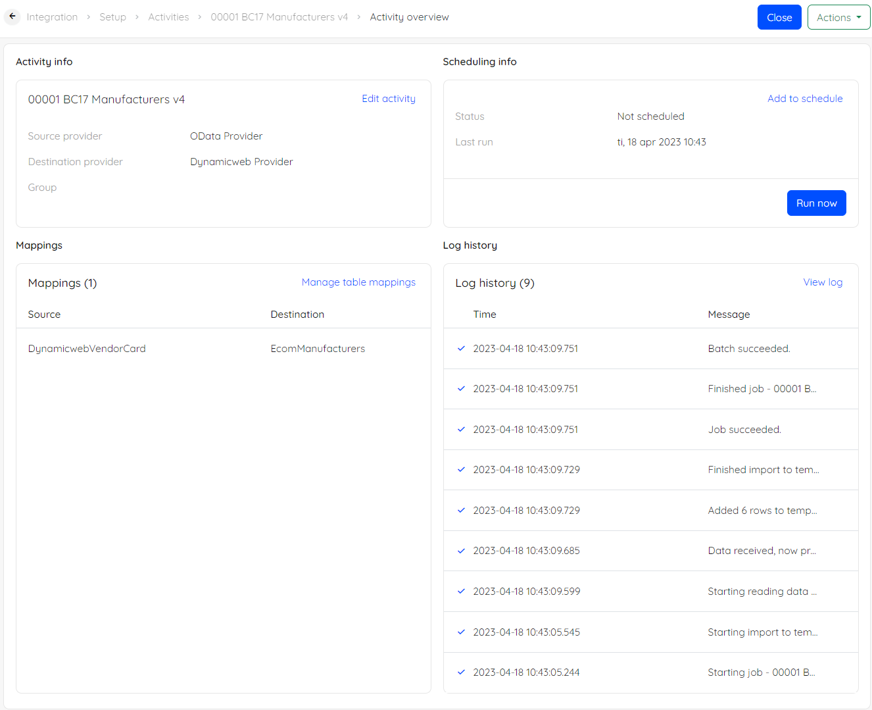Image resolution: width=872 pixels, height=710 pixels.
Task: Select the Finished job - 00001 B... message
Action: [x=762, y=389]
